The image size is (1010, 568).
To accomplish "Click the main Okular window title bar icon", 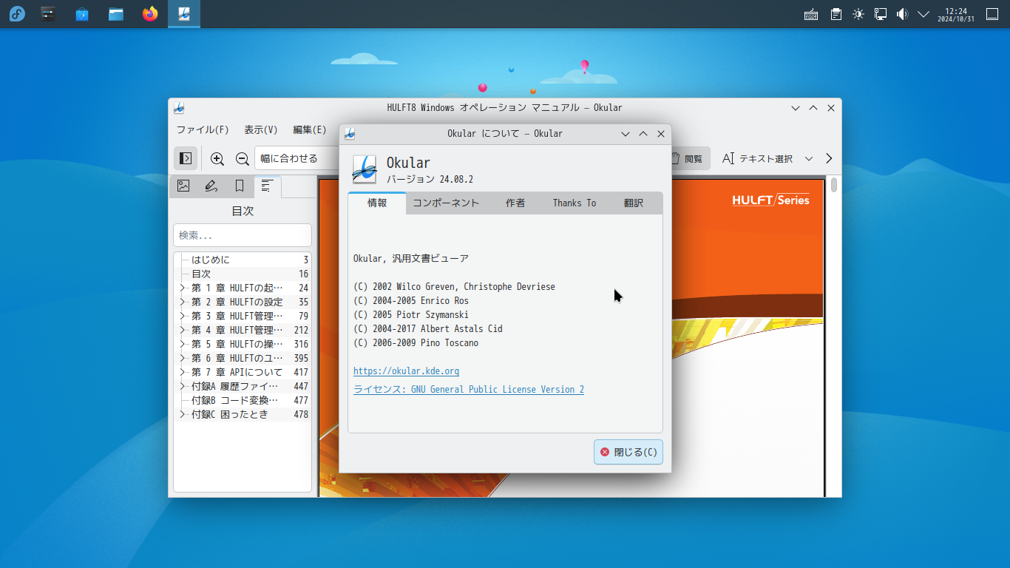I will coord(179,108).
